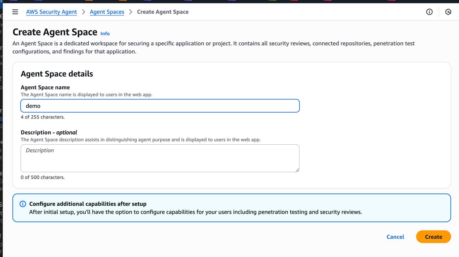This screenshot has height=257, width=459.
Task: Click the Description textarea resize handle
Action: coord(297,170)
